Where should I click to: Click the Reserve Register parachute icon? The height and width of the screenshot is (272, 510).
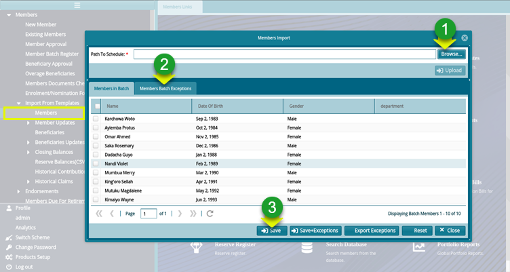(x=197, y=248)
